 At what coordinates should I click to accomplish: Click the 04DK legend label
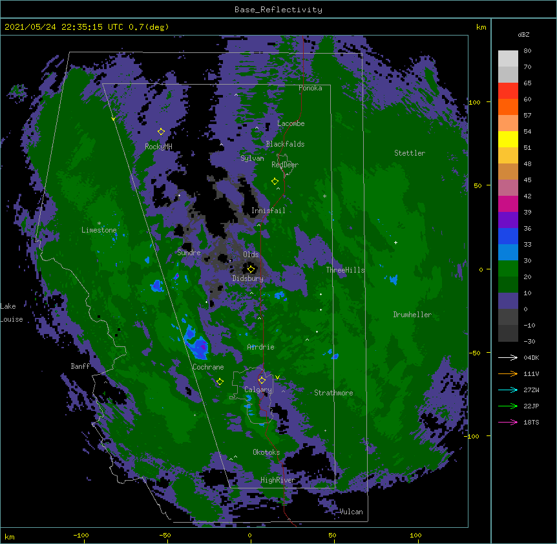(x=531, y=357)
